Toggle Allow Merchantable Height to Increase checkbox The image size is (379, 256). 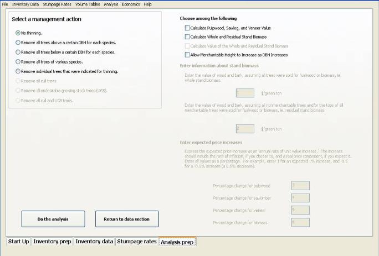(x=187, y=55)
